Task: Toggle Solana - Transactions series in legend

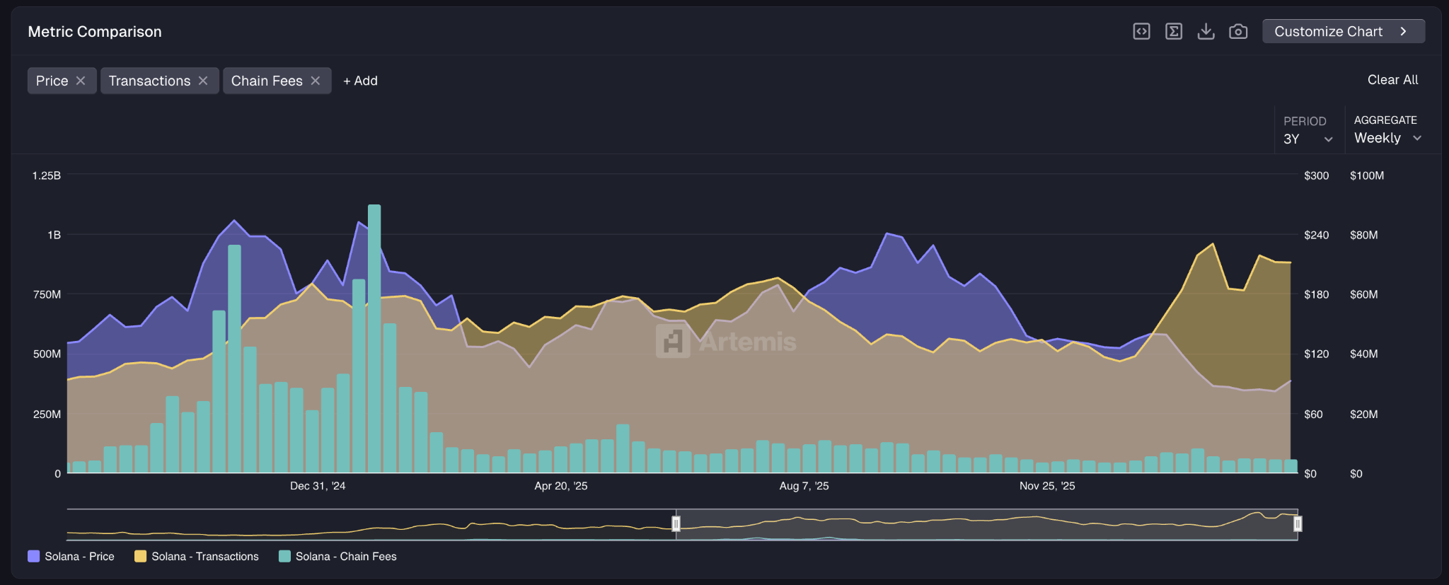Action: (x=197, y=557)
